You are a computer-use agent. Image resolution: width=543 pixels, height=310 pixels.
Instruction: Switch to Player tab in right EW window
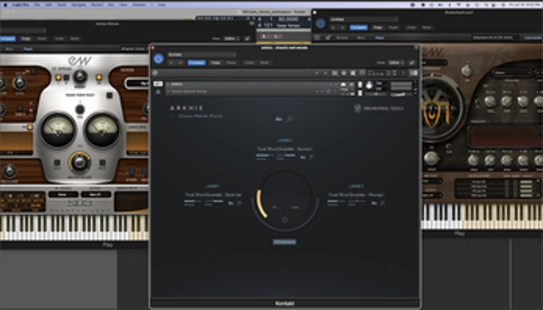[380, 37]
